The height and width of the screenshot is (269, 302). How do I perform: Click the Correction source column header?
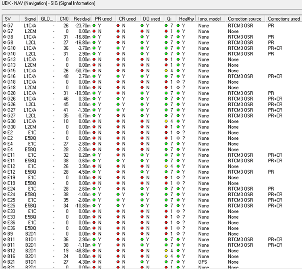pos(244,19)
